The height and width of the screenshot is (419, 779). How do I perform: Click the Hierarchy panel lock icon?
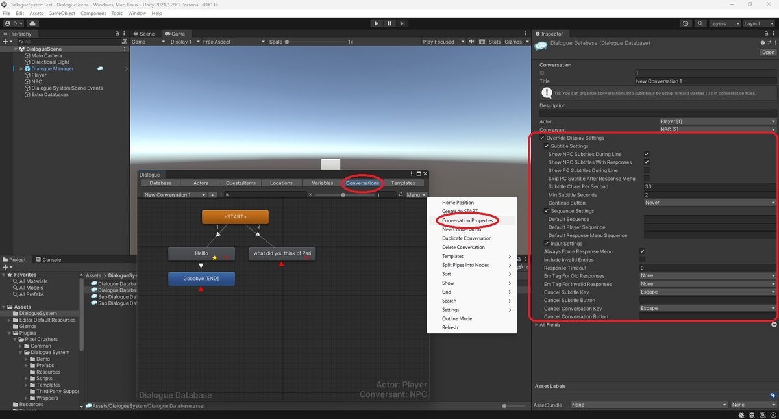click(117, 34)
